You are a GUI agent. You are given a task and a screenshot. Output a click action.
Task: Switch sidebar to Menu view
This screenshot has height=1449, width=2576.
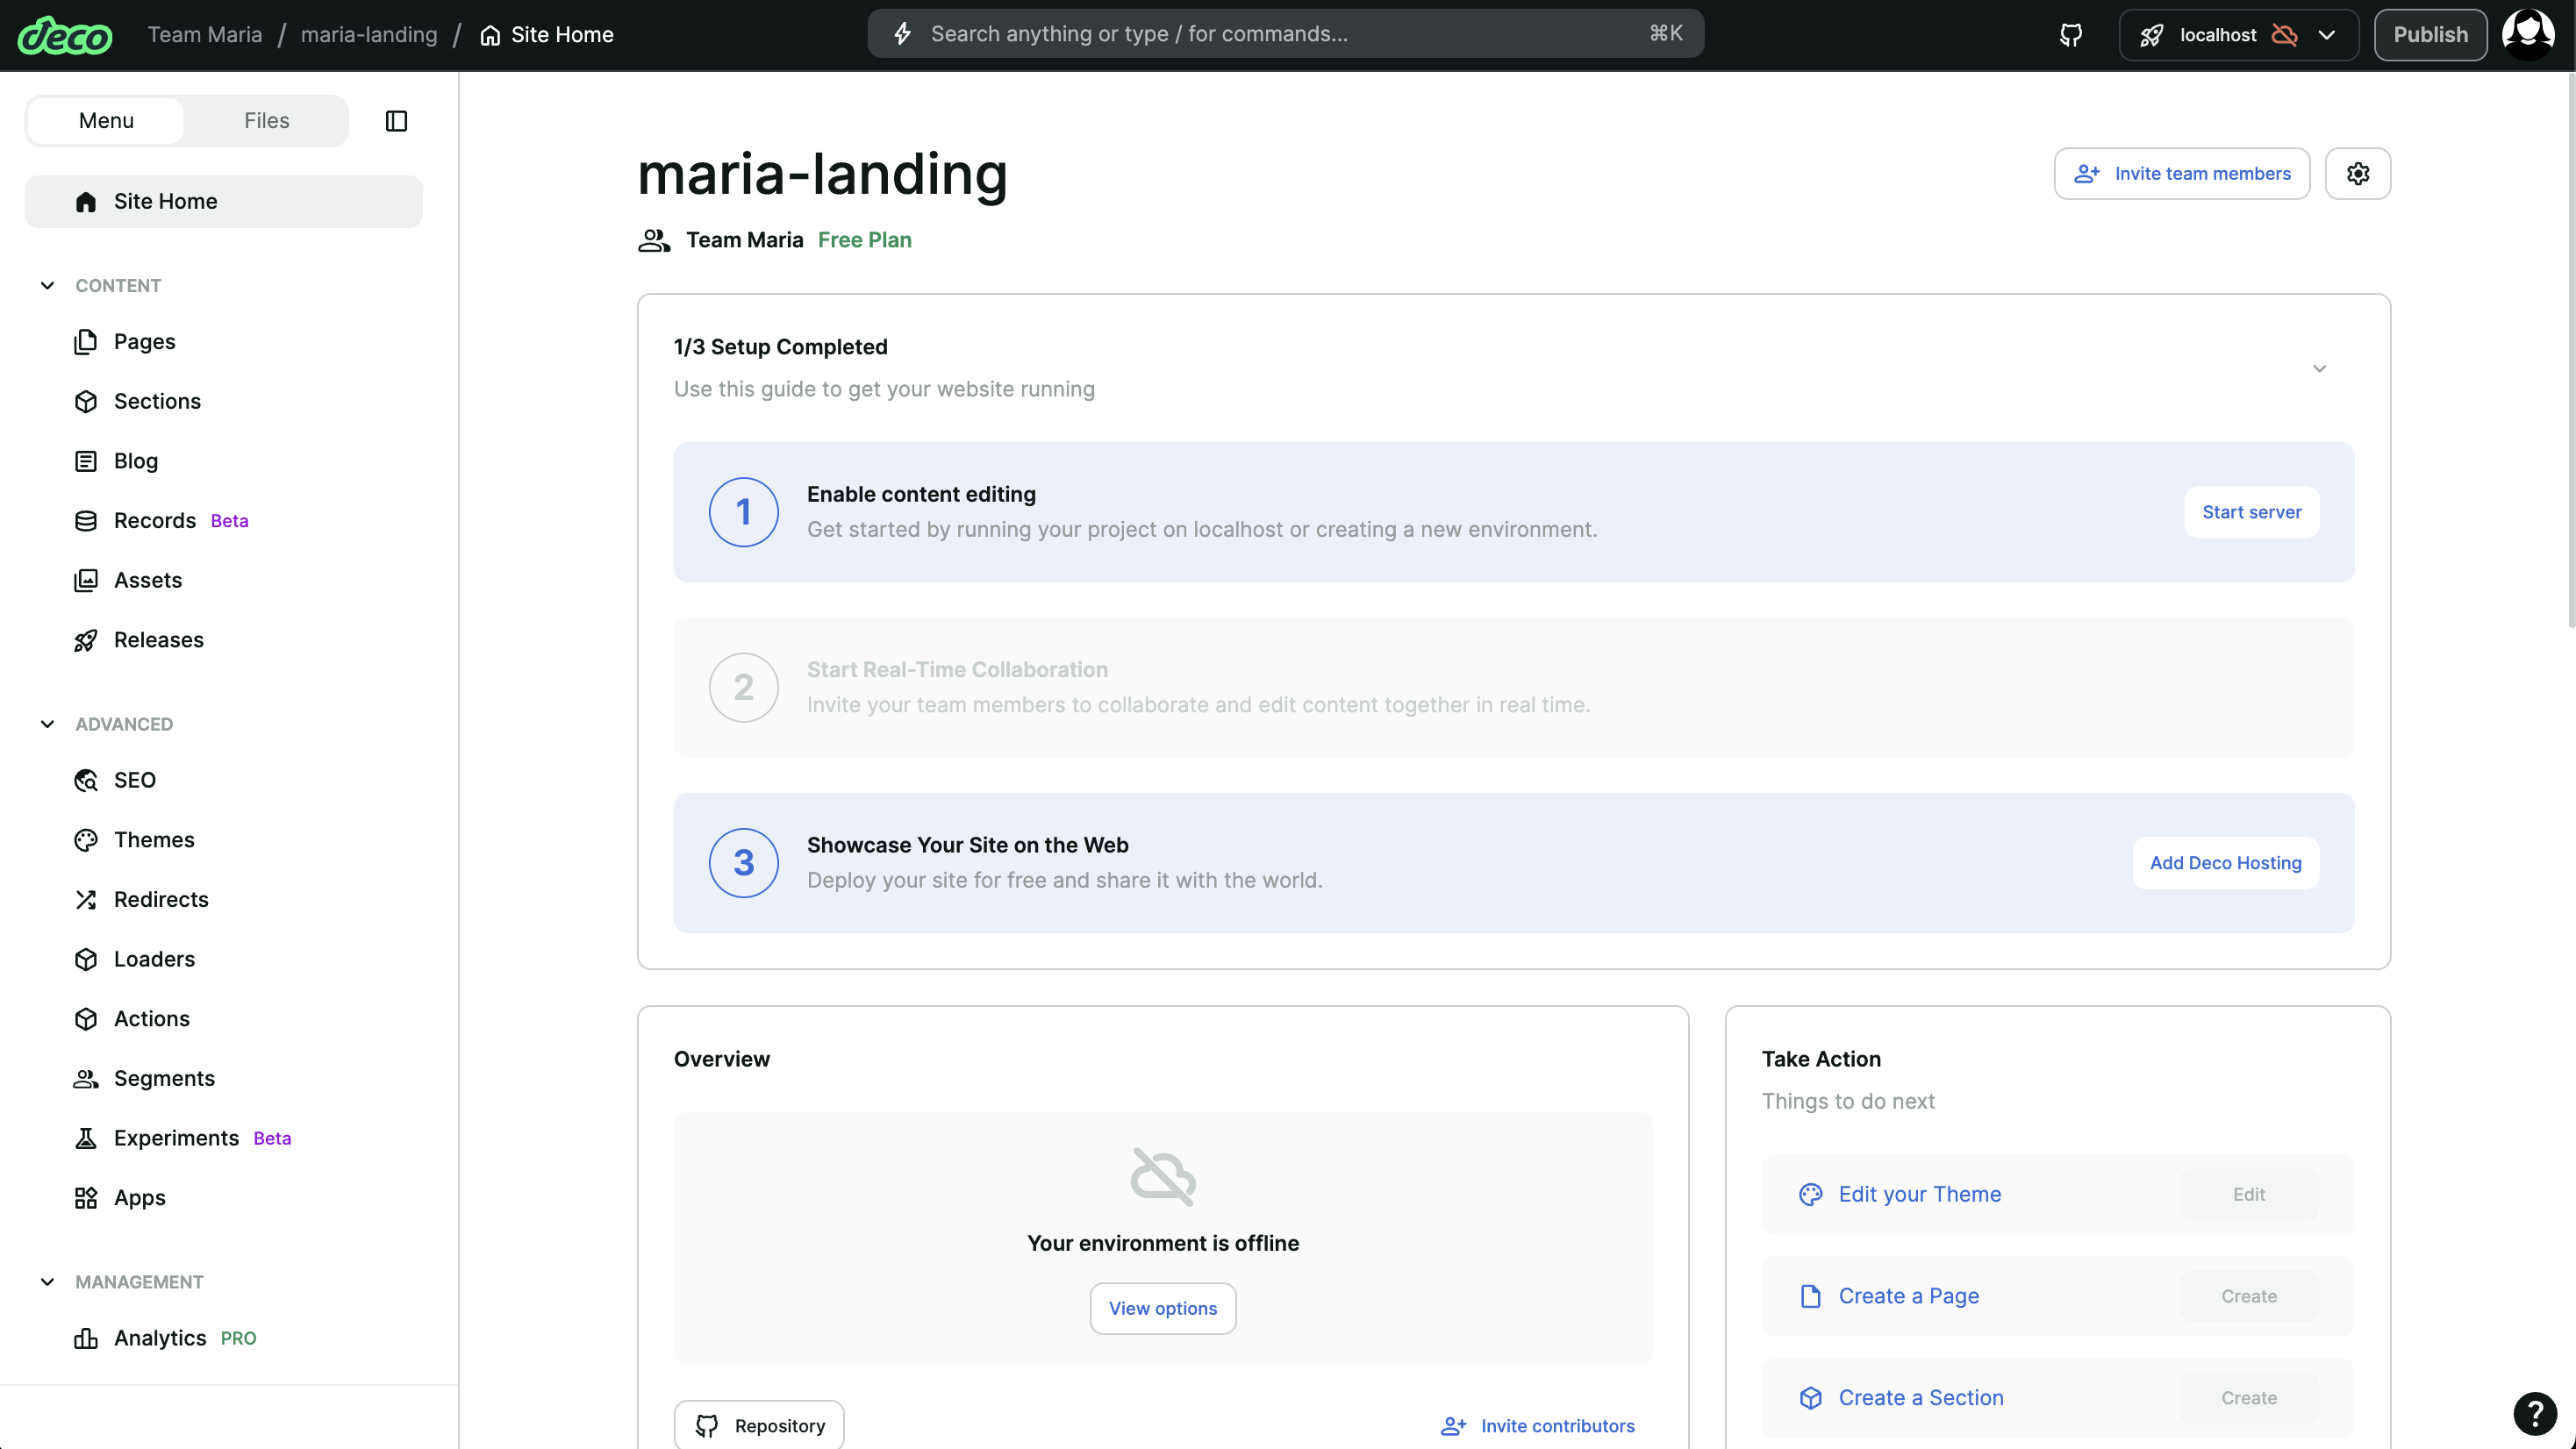(106, 121)
